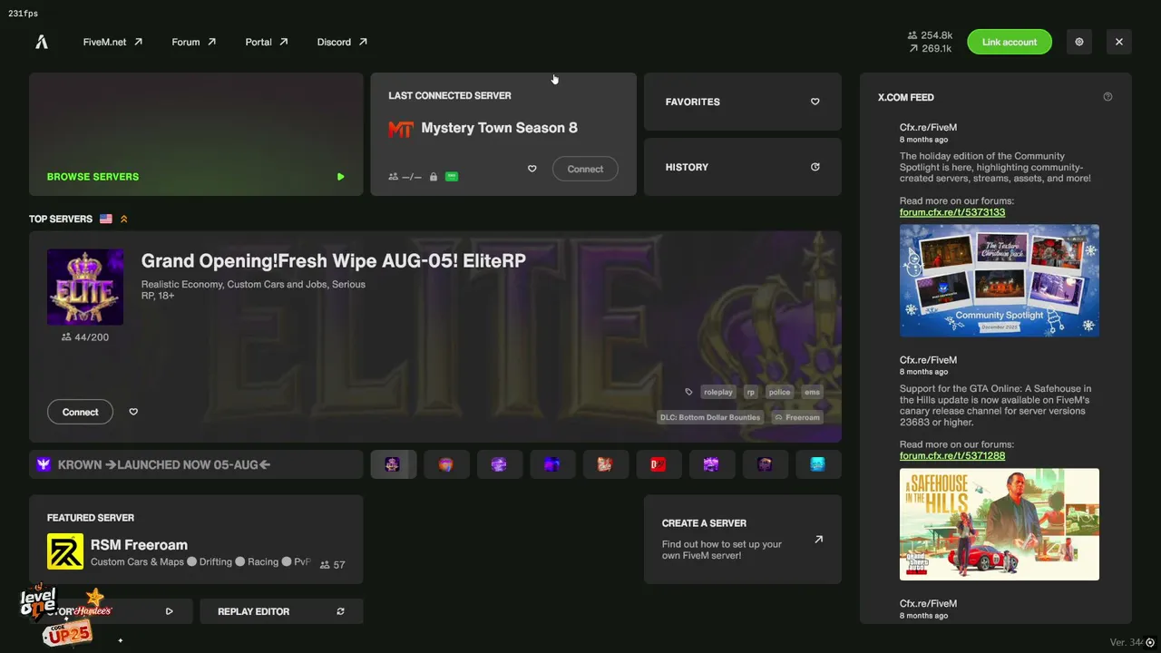This screenshot has height=653, width=1161.
Task: Click the first Cfx.re/FiveM post author
Action: [x=928, y=127]
